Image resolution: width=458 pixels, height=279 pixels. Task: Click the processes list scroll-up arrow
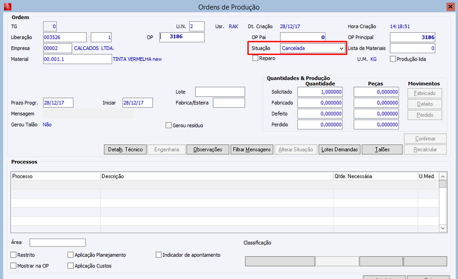(443, 176)
